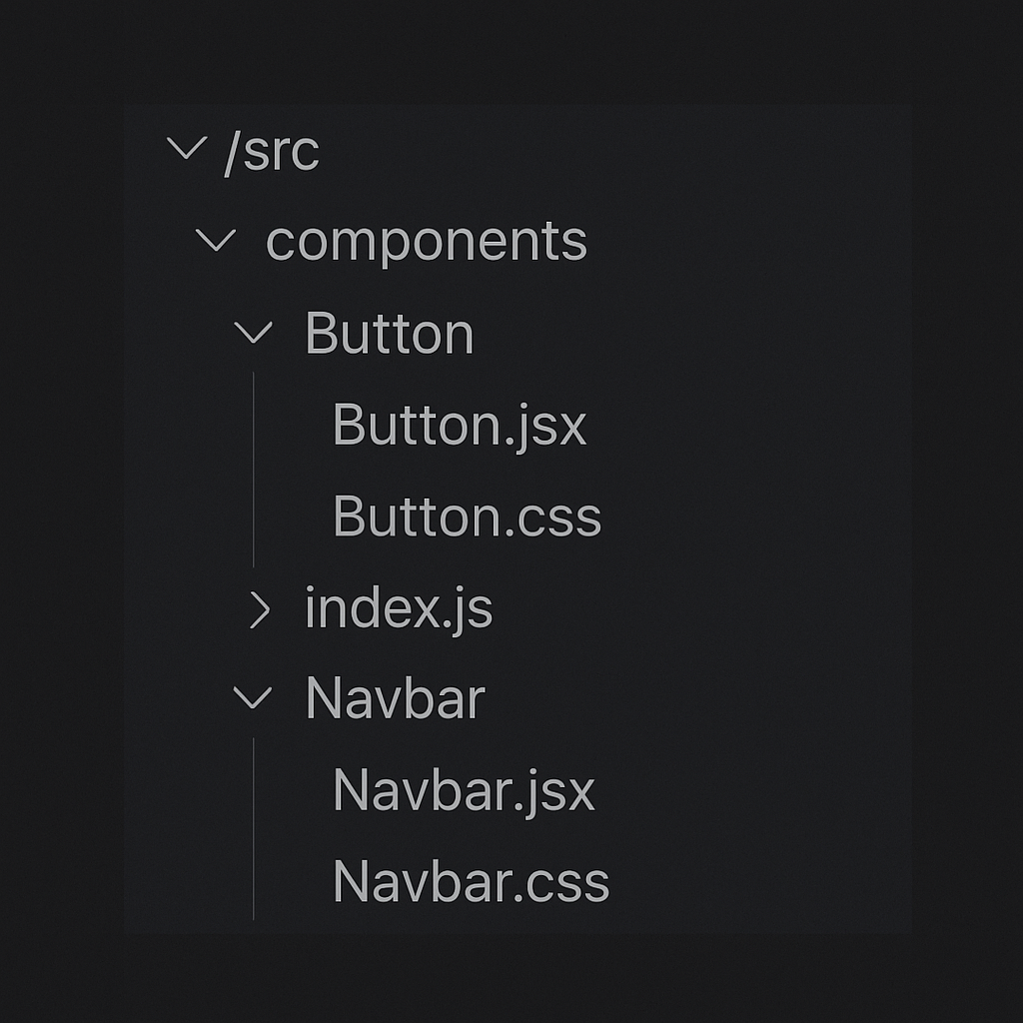Screen dimensions: 1023x1023
Task: Select the Navbar folder label
Action: 395,698
